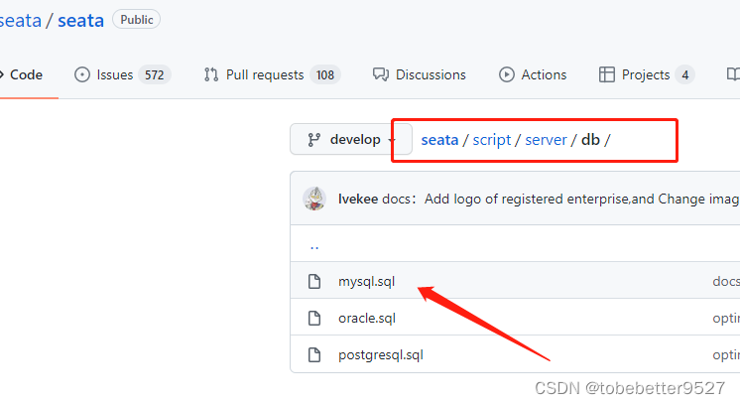740x404 pixels.
Task: Switch to the Issues tab
Action: point(122,74)
